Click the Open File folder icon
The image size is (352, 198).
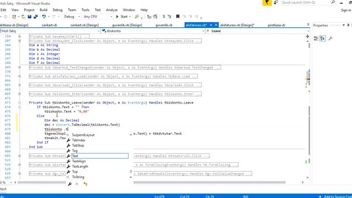[x=23, y=16]
